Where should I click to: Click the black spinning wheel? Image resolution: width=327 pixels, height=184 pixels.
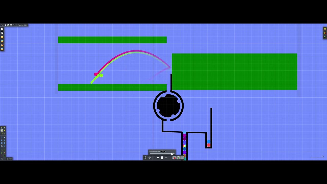pyautogui.click(x=168, y=106)
